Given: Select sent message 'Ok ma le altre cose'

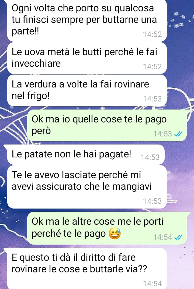Looking at the screenshot, I should tap(107, 228).
